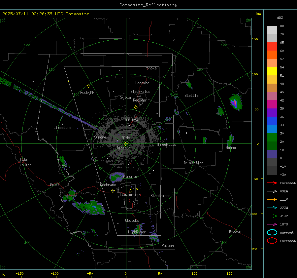Click the Stettler label
Screen dimensions: 297x278
pyautogui.click(x=192, y=96)
